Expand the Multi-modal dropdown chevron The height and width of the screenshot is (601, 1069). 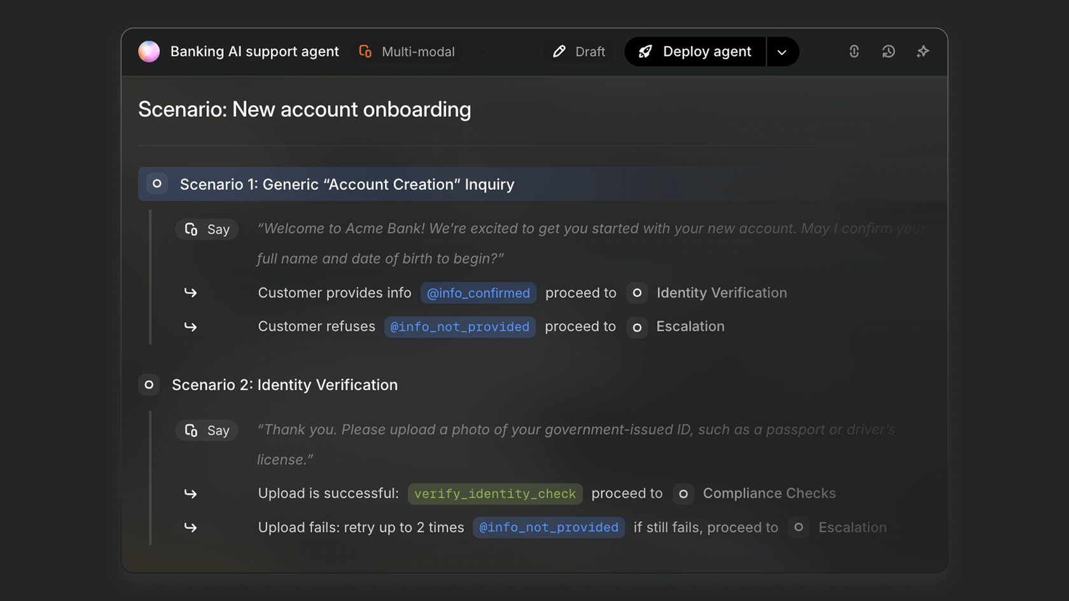[482, 52]
